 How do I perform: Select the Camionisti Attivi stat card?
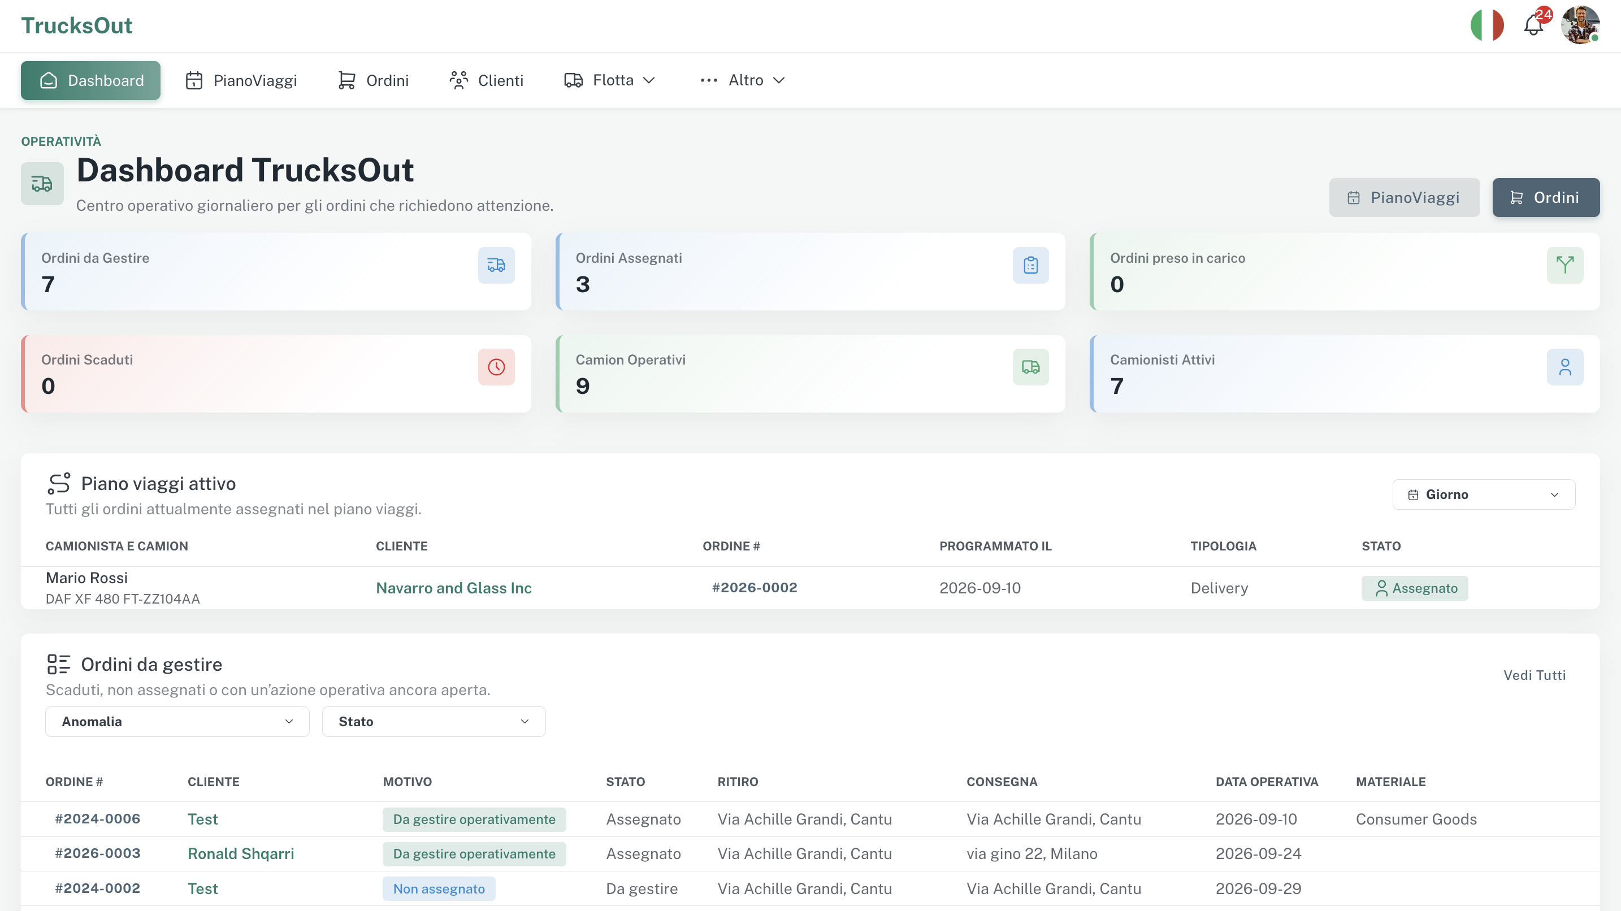[x=1345, y=374]
